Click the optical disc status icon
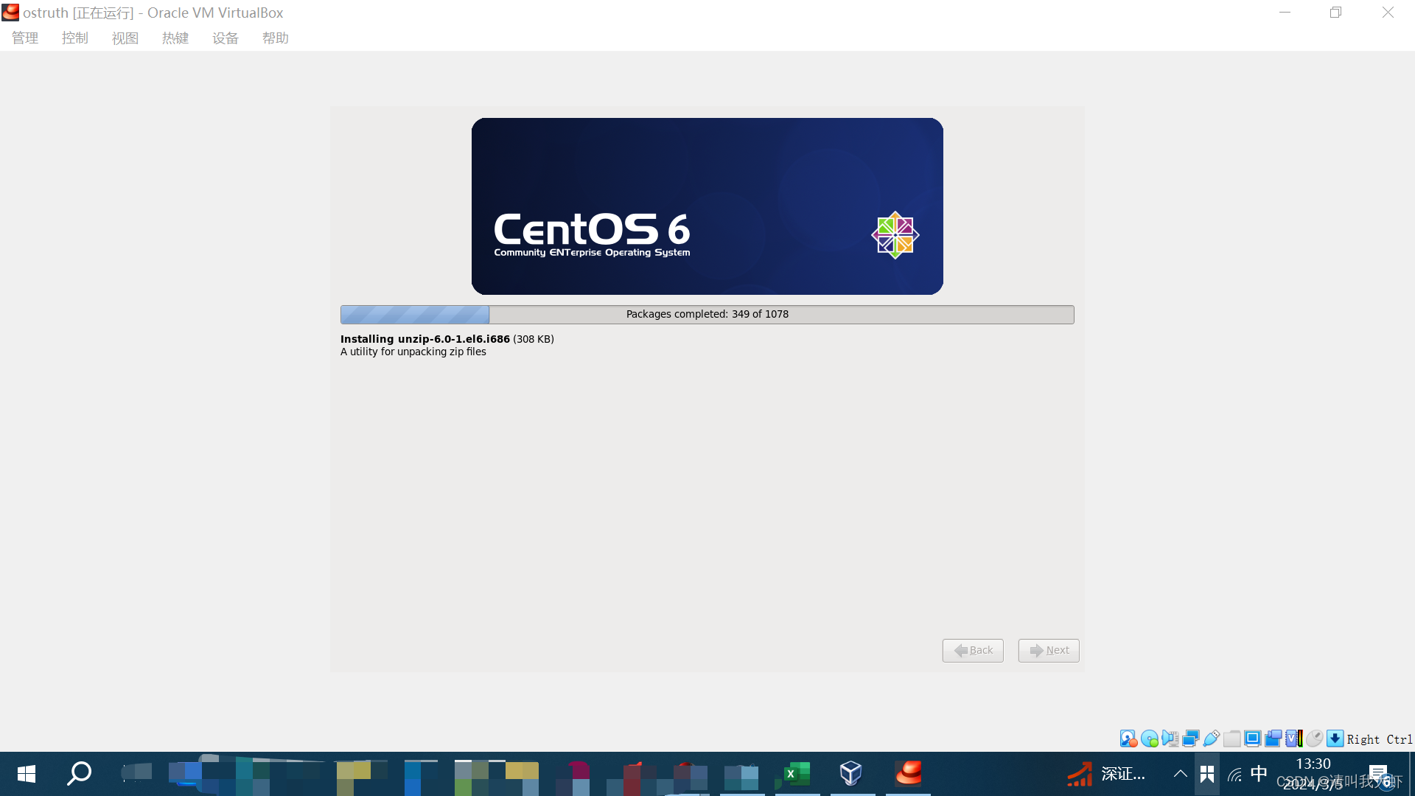Screen dimensions: 1415x796 point(1149,739)
